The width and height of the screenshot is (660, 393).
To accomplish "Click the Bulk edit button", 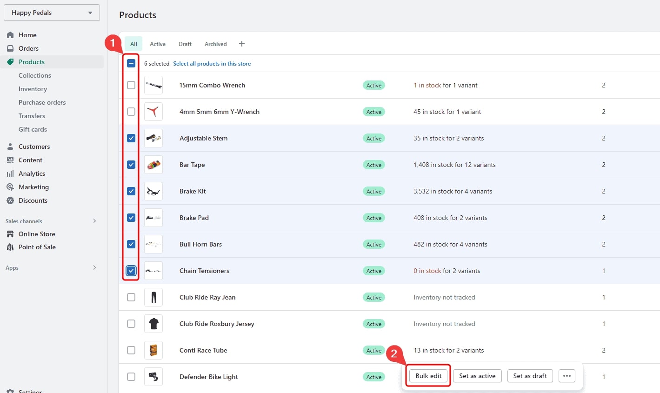I will pos(428,376).
